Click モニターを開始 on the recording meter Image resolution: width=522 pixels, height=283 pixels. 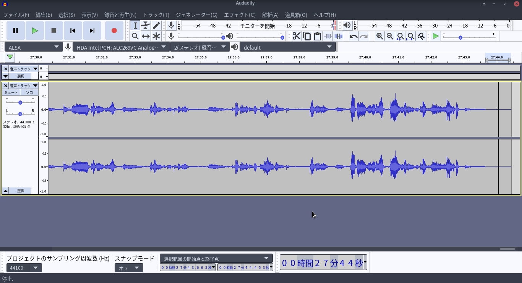click(x=257, y=26)
